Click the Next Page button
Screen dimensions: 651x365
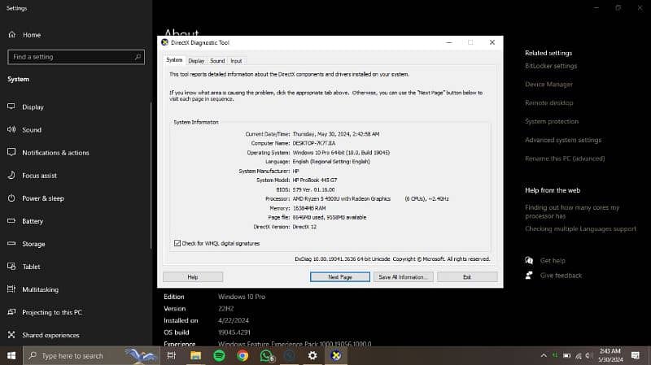[339, 277]
